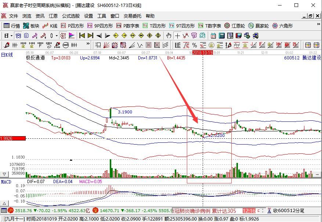Image resolution: width=322 pixels, height=222 pixels.
Task: Click the purple 节 icon
Action: (194, 36)
